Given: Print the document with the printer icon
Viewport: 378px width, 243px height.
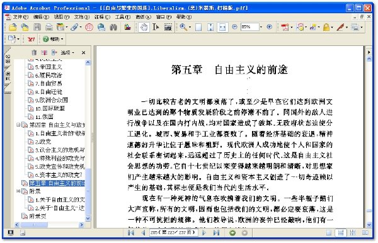Looking at the screenshot, I should click(x=49, y=27).
